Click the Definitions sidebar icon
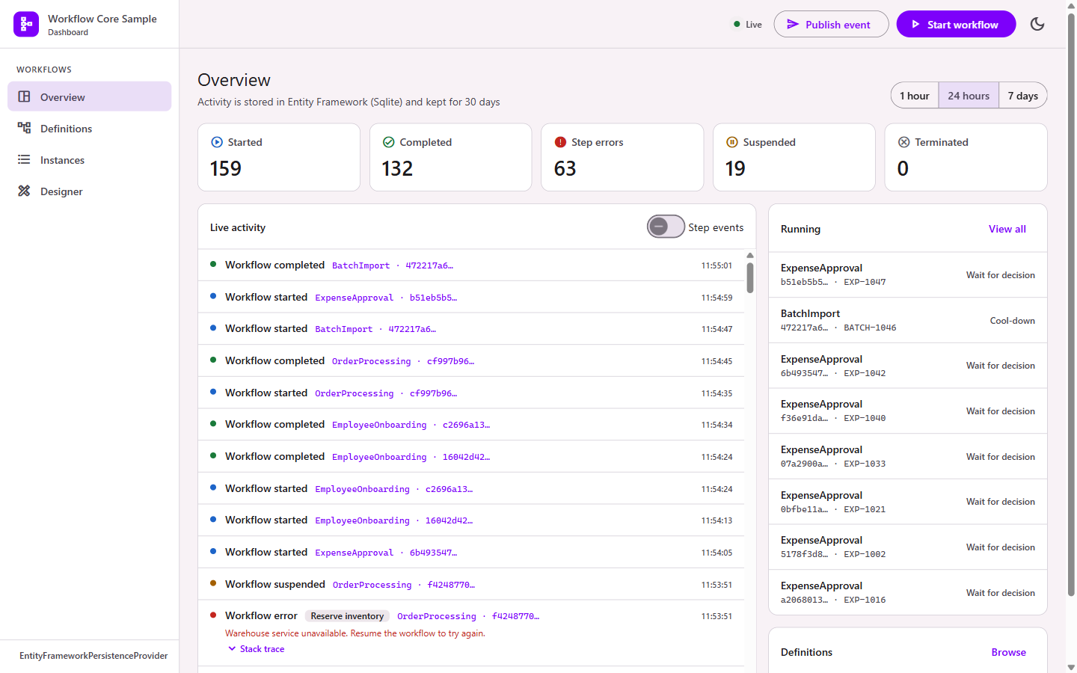 (x=24, y=128)
